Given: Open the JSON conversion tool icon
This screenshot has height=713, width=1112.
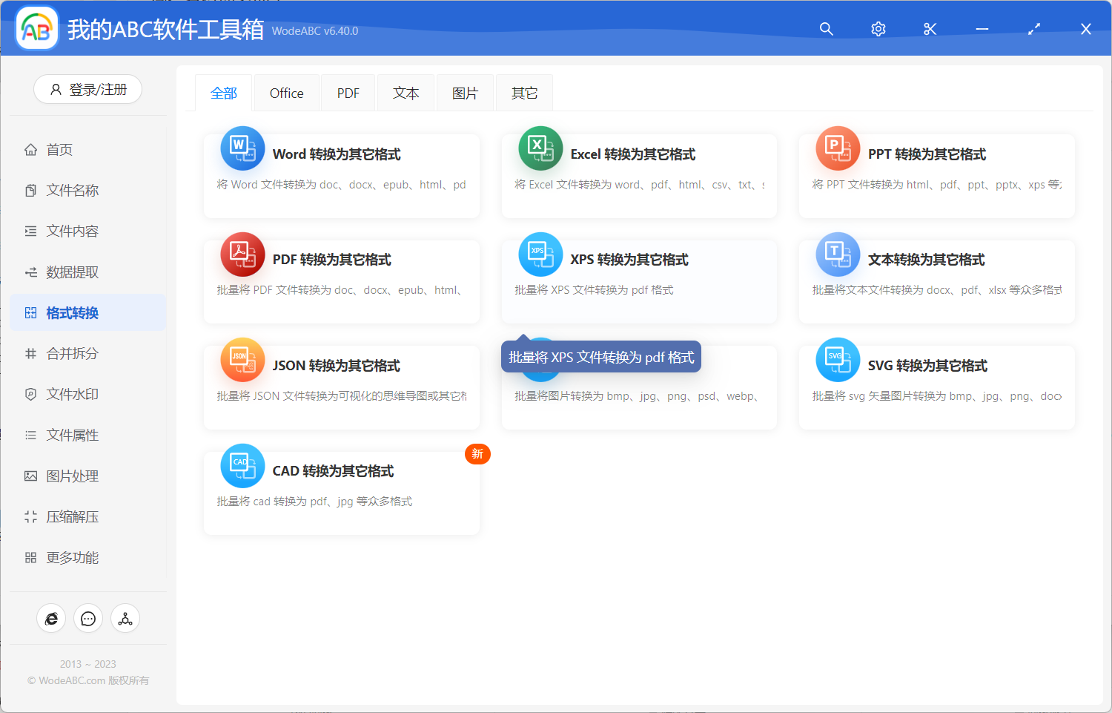Looking at the screenshot, I should point(242,360).
